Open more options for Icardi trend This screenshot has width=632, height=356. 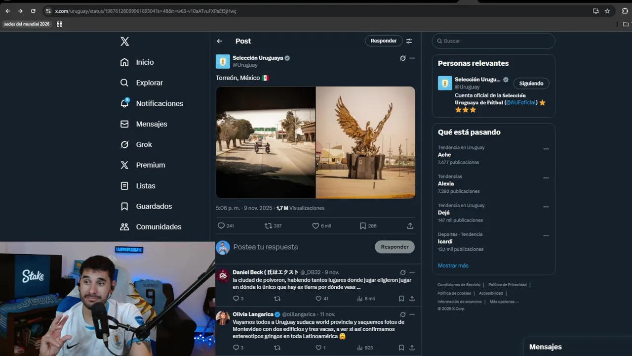[x=546, y=236]
